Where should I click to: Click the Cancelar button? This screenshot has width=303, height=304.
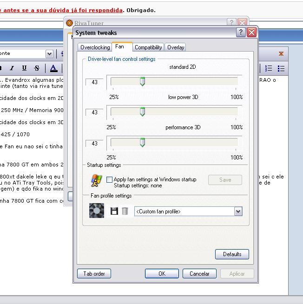[x=199, y=274]
